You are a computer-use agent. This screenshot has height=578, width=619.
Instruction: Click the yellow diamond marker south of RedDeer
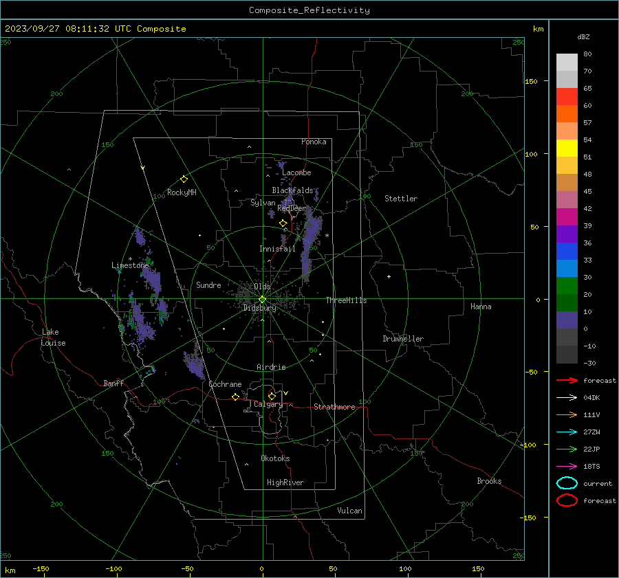click(283, 223)
